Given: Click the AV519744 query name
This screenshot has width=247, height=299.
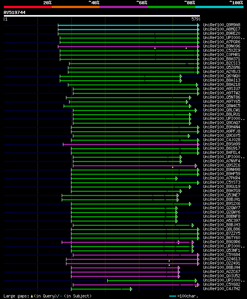Looking at the screenshot, I should (x=14, y=13).
